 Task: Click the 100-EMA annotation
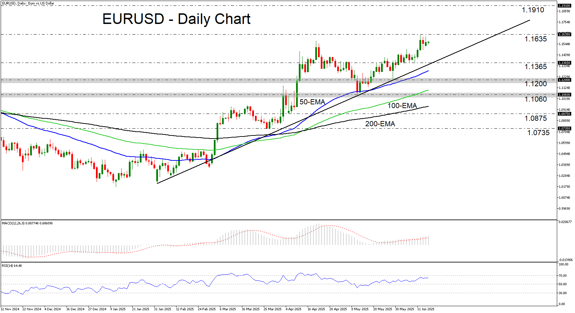point(402,106)
